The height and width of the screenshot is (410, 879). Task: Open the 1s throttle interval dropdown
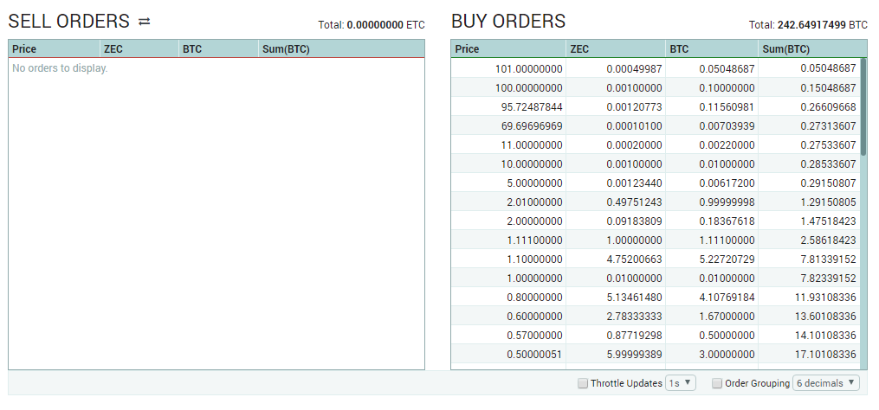tap(681, 383)
